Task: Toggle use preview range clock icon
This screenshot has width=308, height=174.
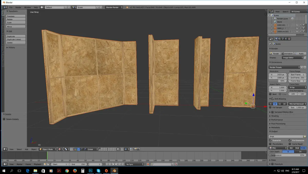Action: pyautogui.click(x=45, y=164)
